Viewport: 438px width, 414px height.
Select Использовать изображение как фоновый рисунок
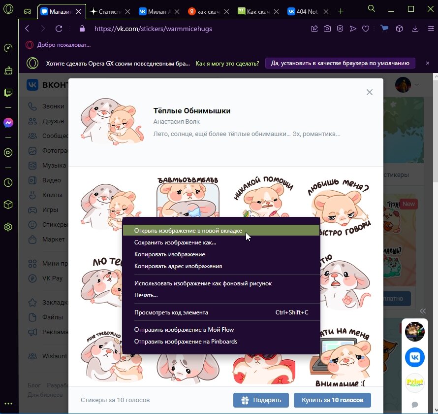click(221, 283)
